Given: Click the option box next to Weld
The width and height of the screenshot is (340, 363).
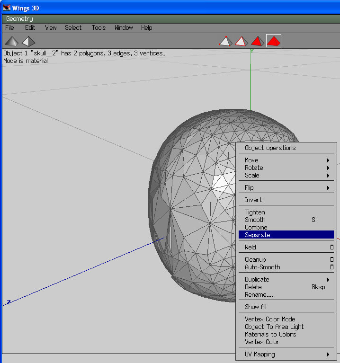Looking at the screenshot, I should [x=331, y=247].
